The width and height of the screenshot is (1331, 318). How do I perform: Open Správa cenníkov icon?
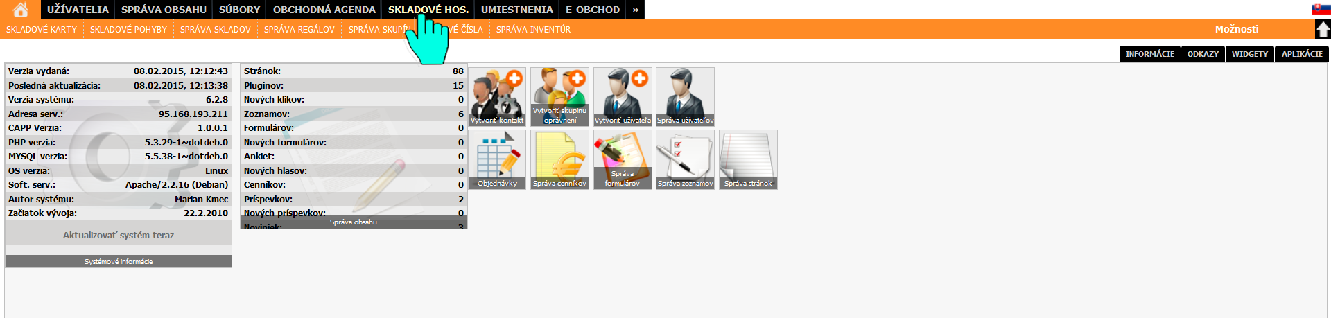pyautogui.click(x=559, y=159)
